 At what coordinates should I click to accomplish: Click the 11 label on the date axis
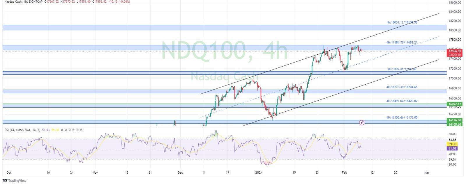204,172
